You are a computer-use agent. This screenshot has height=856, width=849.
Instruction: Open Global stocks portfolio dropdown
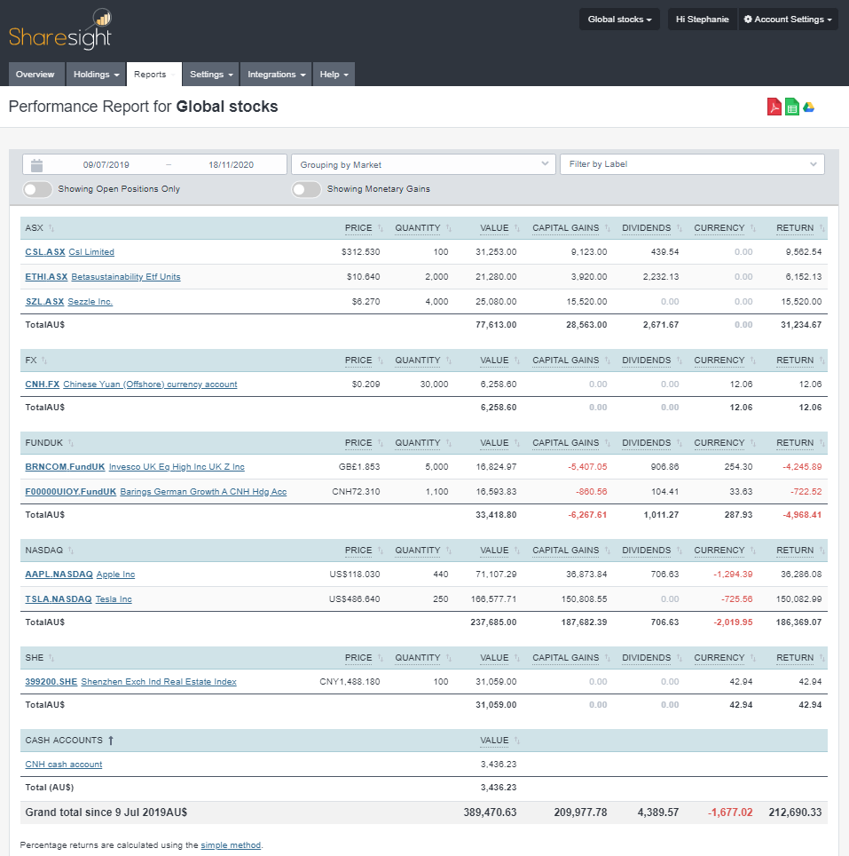(x=619, y=20)
